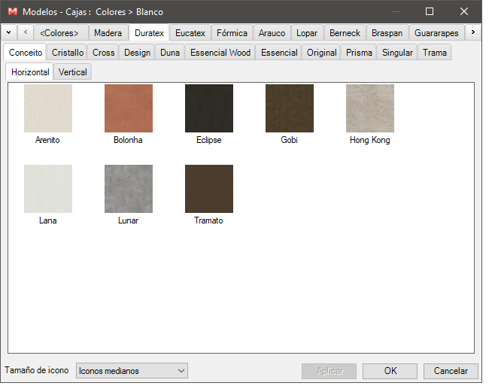Select the Prisma collection tab
Screen dimensions: 495x389
coord(359,53)
